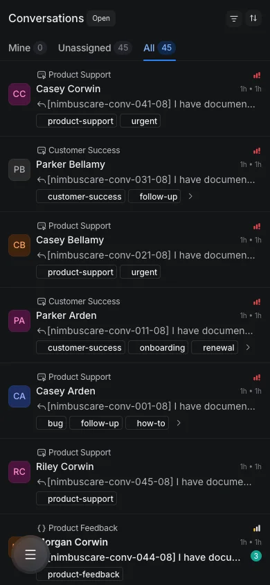Click customer-success label on Parker Arden row
The height and width of the screenshot is (585, 270).
click(x=80, y=347)
